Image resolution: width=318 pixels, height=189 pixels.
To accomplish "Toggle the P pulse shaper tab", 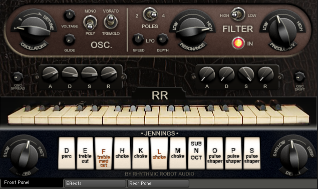I will pyautogui.click(x=233, y=153).
